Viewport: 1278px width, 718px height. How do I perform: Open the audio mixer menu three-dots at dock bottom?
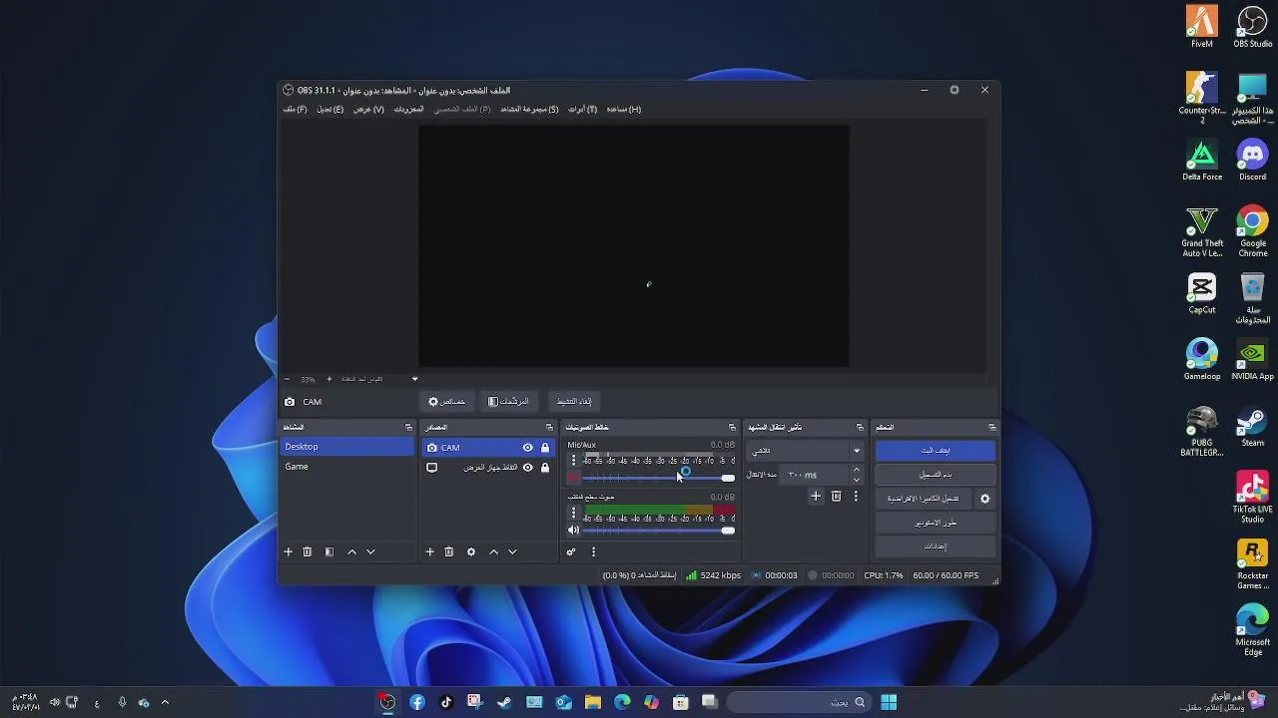click(593, 551)
